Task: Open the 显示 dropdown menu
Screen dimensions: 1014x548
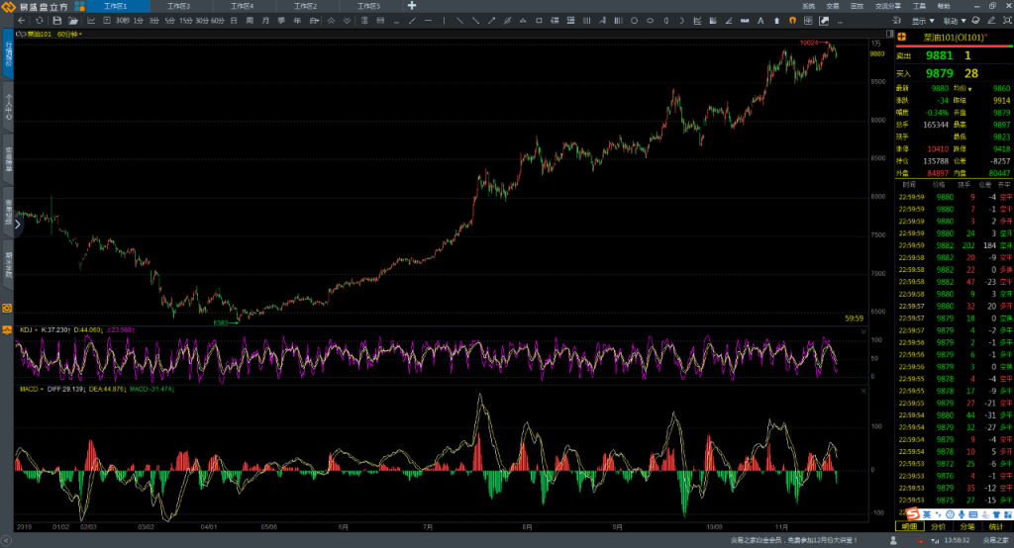Action: pos(923,21)
